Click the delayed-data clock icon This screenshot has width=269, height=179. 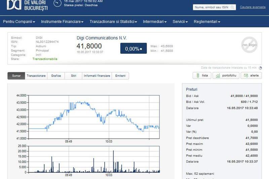coord(260,68)
